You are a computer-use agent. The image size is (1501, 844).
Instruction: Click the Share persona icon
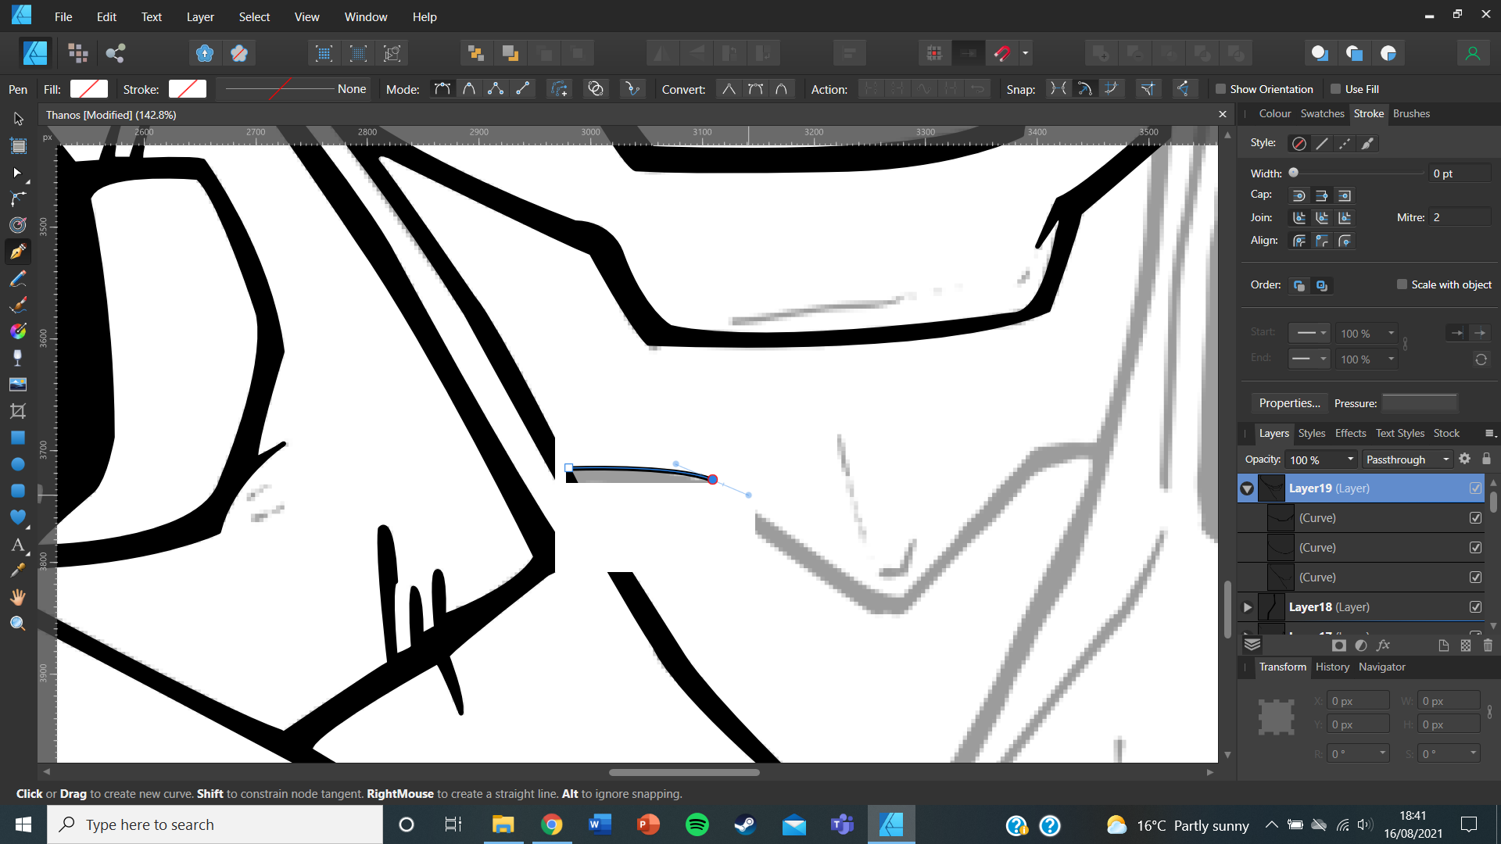(116, 53)
